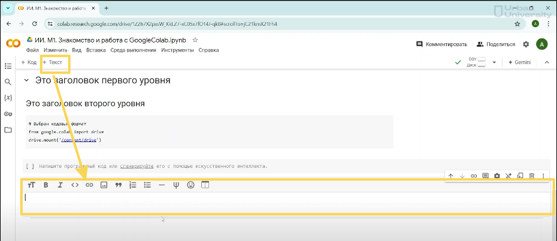
Task: Toggle bold formatting in text cell
Action: (46, 185)
